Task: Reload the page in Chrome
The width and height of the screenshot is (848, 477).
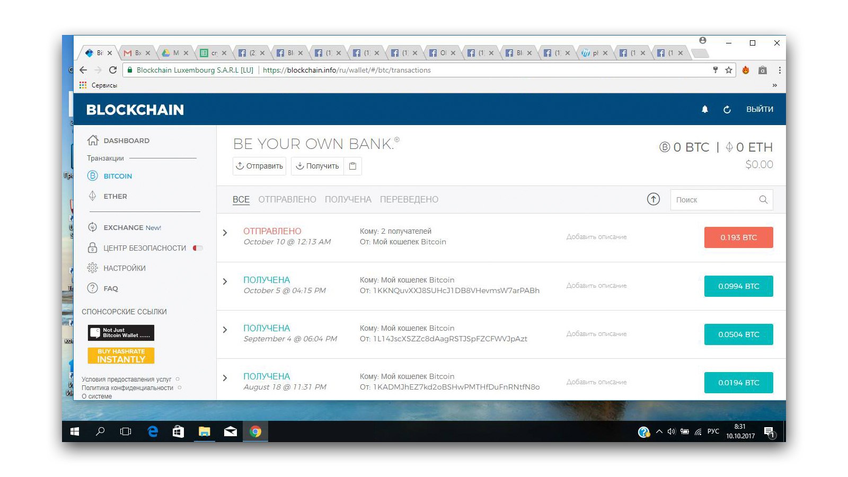Action: [113, 70]
